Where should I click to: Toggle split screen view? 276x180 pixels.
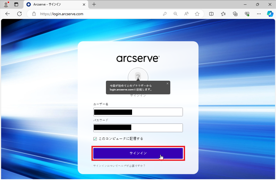click(211, 14)
